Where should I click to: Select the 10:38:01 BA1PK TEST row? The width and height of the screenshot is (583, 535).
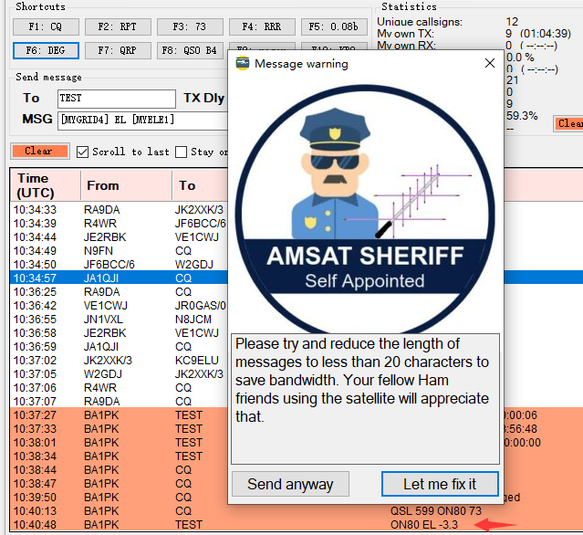tap(119, 443)
